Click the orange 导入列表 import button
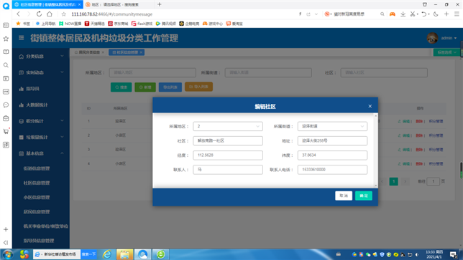The width and height of the screenshot is (463, 260). [x=198, y=87]
